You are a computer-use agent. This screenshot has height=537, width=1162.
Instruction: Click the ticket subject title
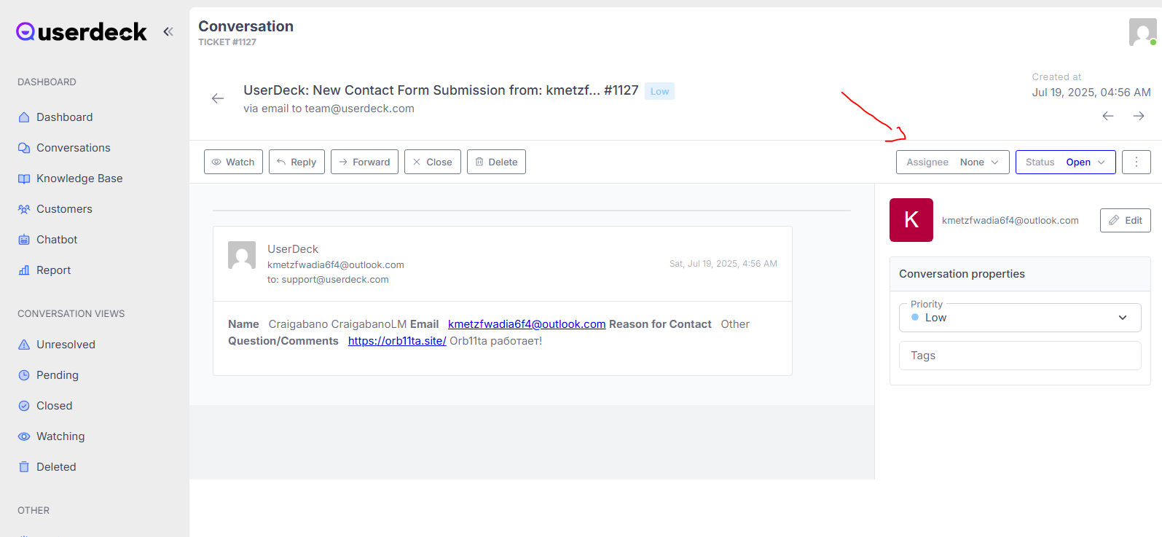click(441, 90)
